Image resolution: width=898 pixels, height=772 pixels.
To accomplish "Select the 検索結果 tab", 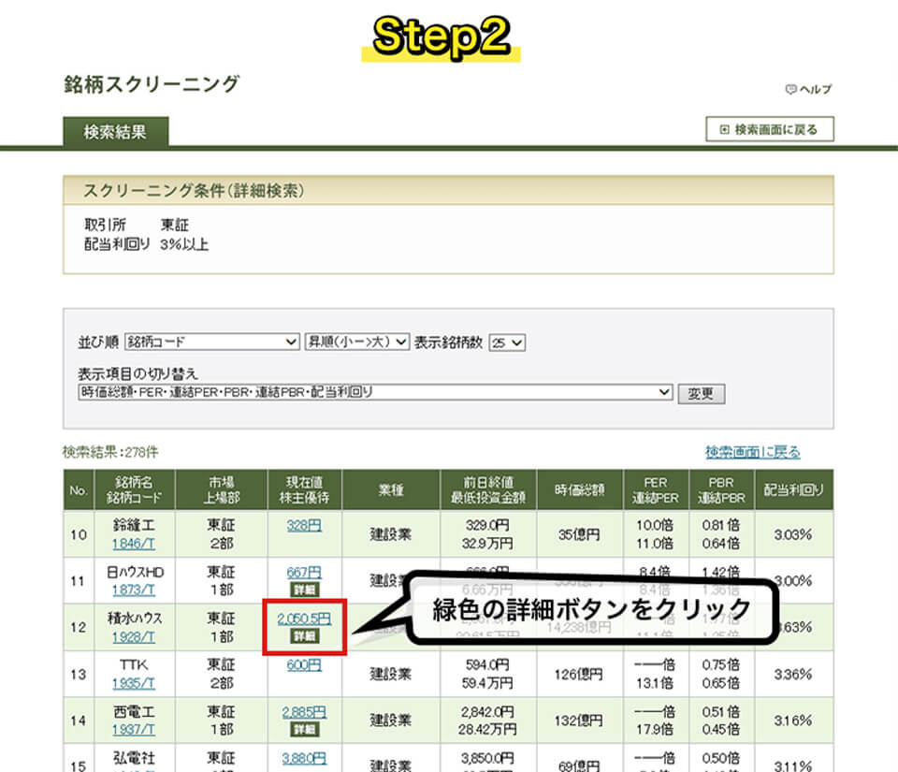I will pos(116,132).
